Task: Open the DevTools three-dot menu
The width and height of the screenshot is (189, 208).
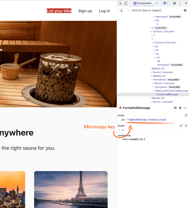Action: (x=181, y=3)
